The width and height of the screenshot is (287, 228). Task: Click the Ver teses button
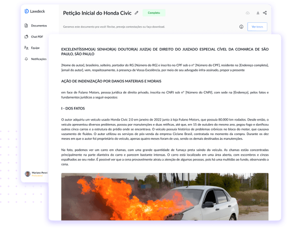click(x=257, y=27)
